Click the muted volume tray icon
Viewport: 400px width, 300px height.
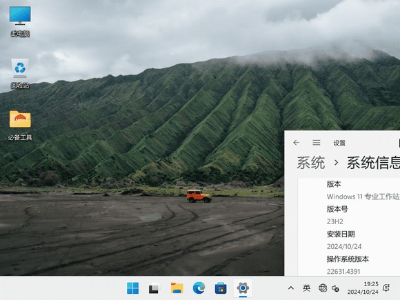(x=335, y=288)
